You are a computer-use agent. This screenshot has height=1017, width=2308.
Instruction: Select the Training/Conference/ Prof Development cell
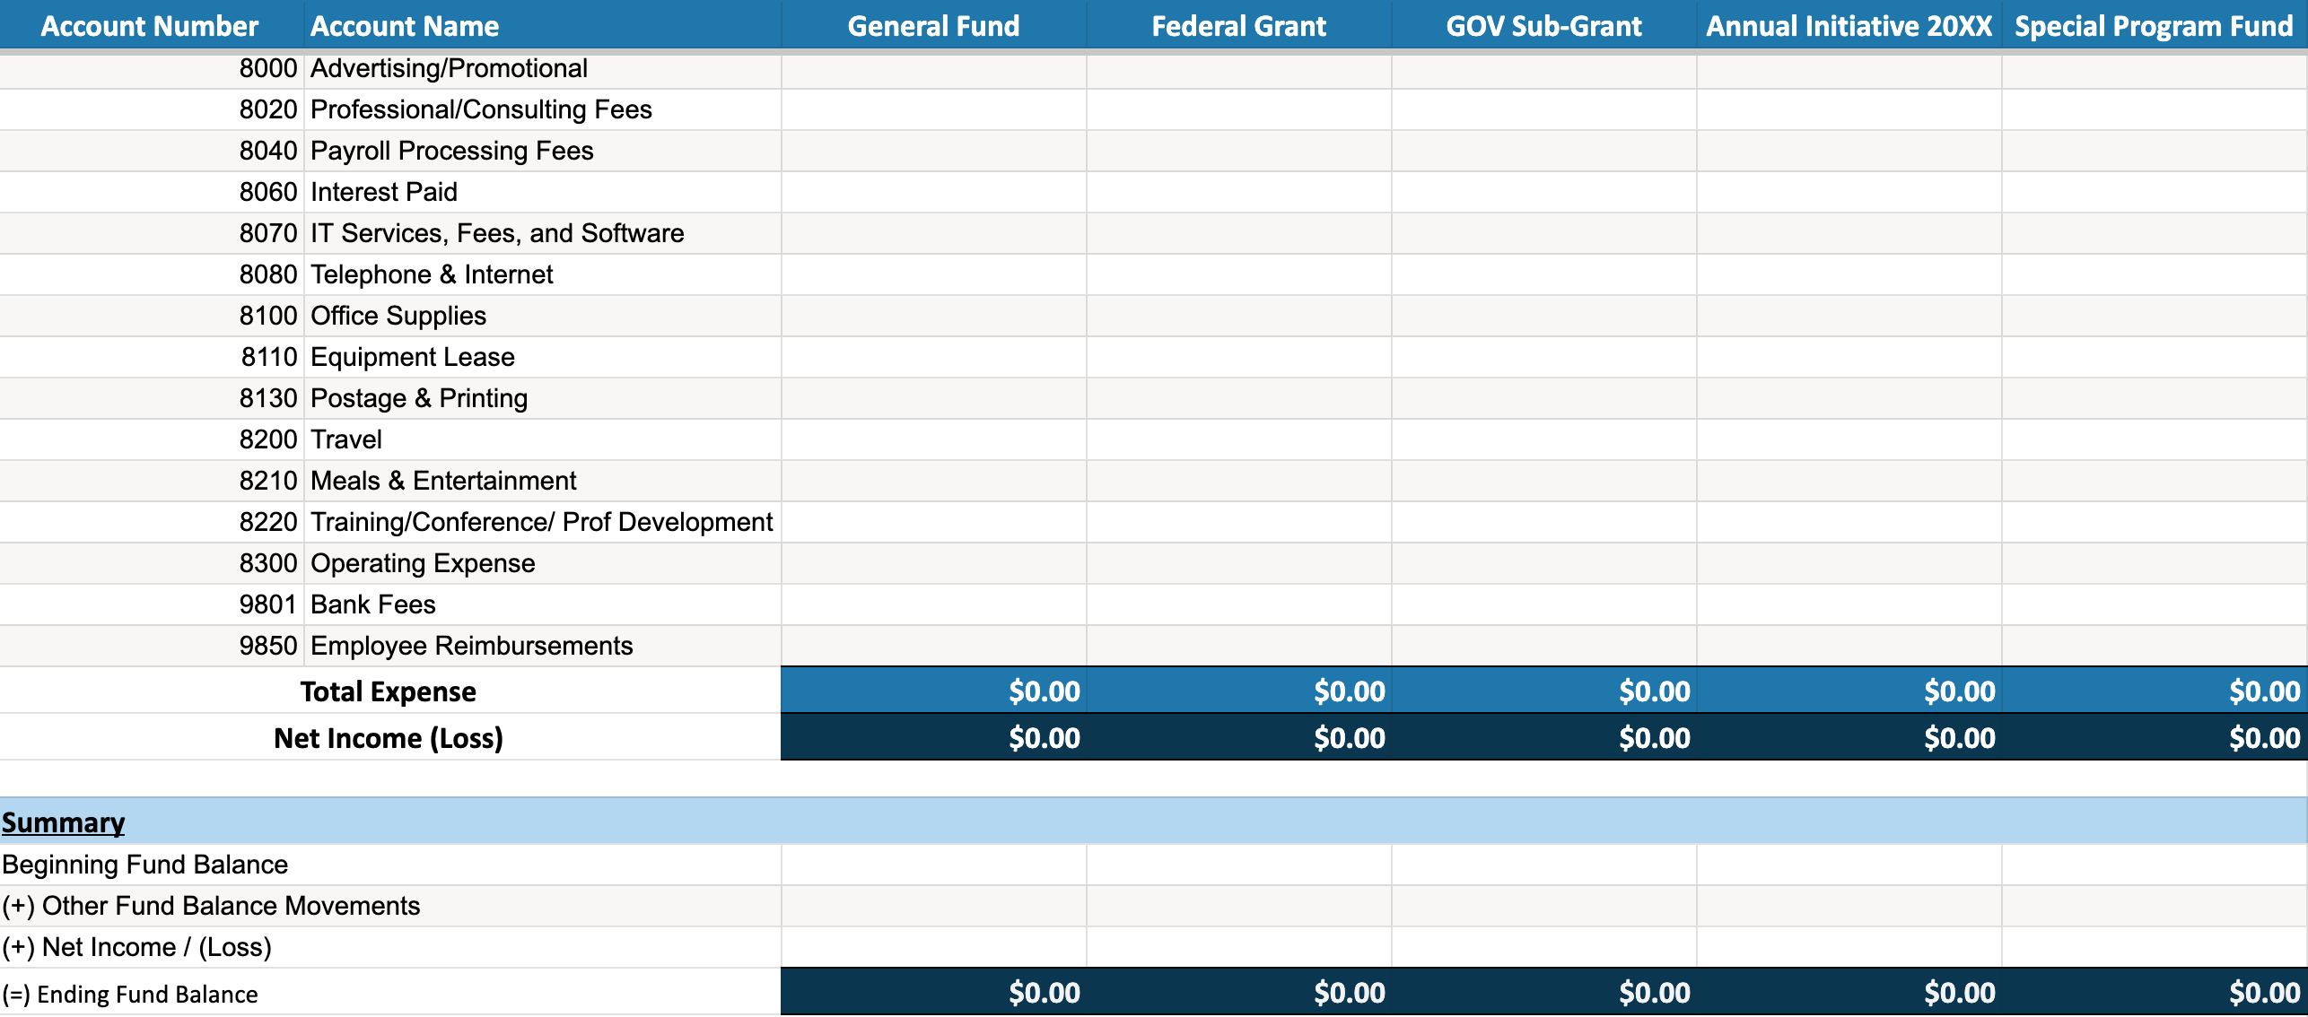pyautogui.click(x=541, y=522)
